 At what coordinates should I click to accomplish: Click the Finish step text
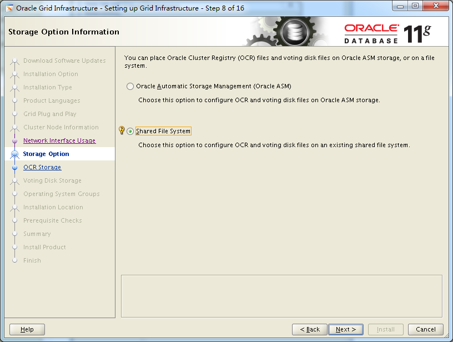32,260
